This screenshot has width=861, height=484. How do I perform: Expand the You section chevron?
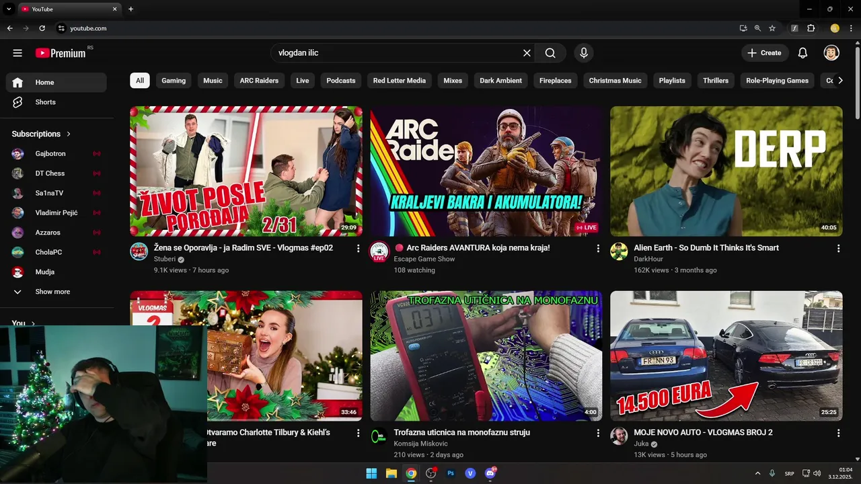[x=33, y=323]
